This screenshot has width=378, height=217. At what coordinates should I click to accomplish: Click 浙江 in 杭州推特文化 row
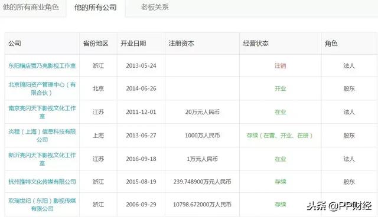pos(98,182)
